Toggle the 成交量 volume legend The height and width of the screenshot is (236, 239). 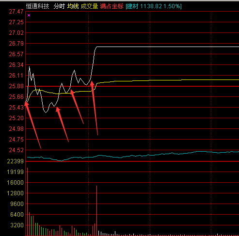89,6
